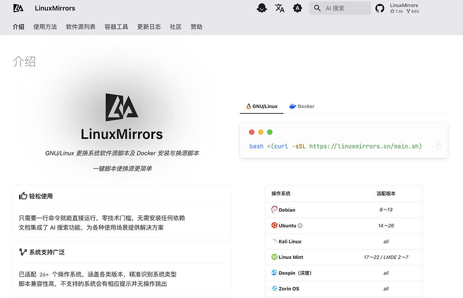
Task: Open the 软件源列表 navigation tab
Action: (81, 27)
